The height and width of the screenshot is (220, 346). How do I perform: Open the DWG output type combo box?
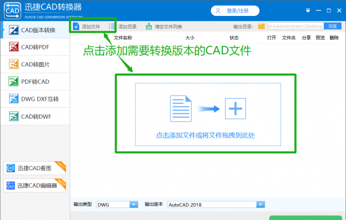[x=117, y=205]
